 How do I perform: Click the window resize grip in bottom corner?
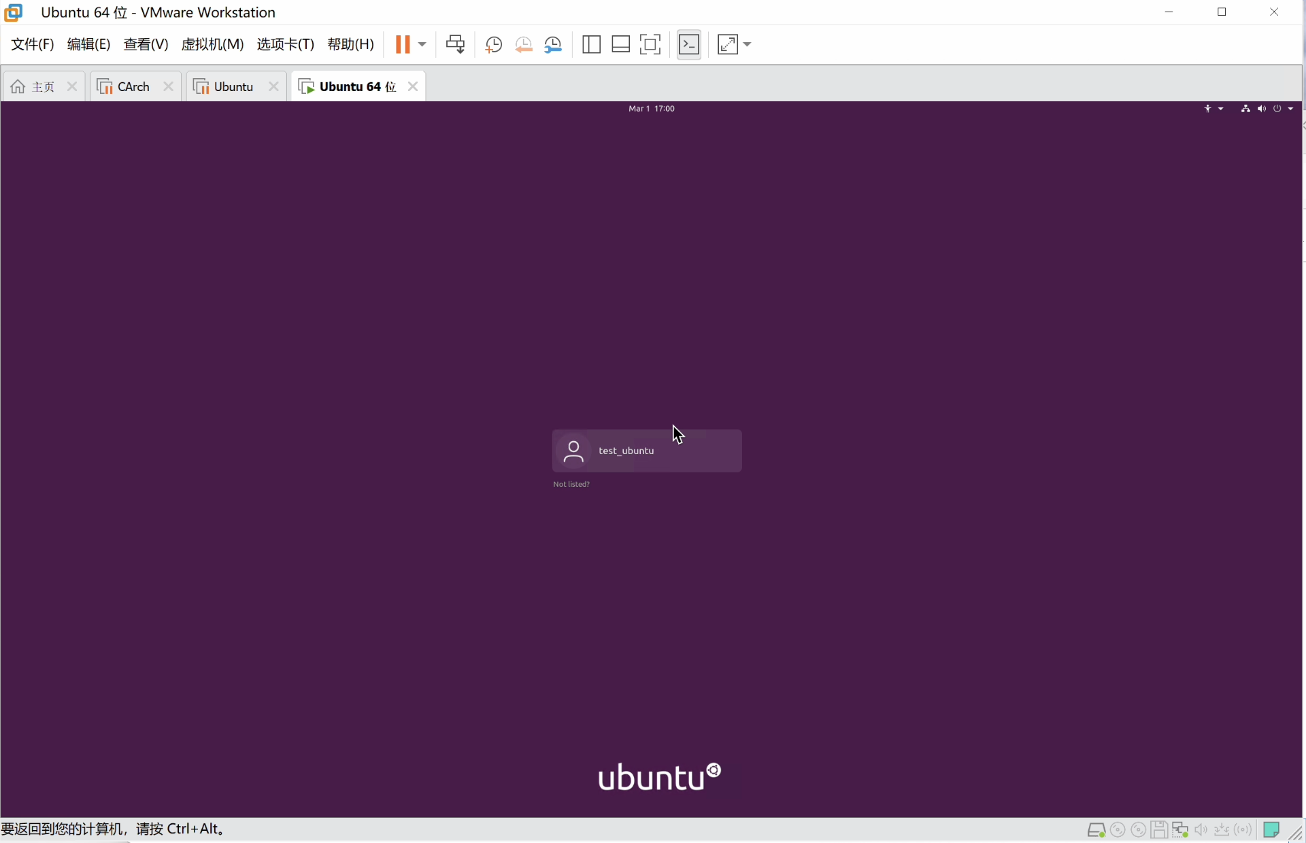[1295, 833]
